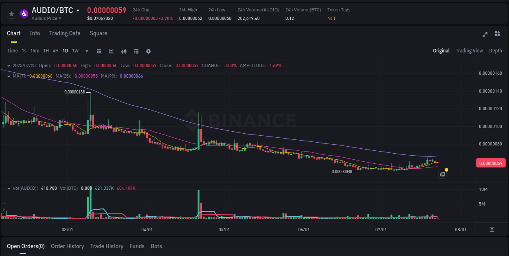Click the Audius token logo icon

tap(24, 13)
